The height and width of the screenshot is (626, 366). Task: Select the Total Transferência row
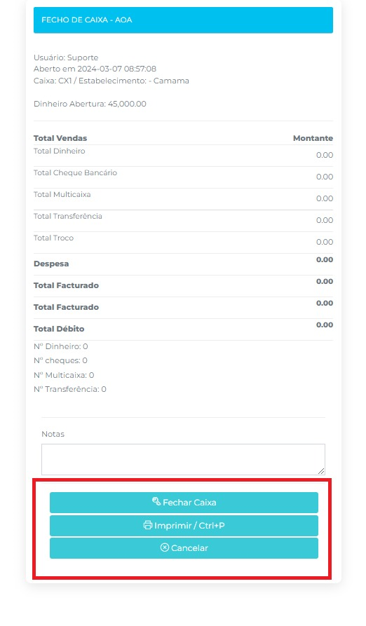(x=183, y=221)
